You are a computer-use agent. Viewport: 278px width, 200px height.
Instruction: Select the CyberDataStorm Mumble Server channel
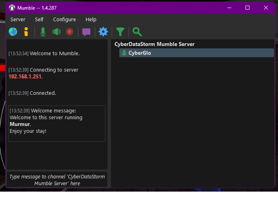[154, 44]
